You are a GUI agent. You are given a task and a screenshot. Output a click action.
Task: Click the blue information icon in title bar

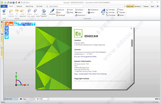click(x=13, y=2)
